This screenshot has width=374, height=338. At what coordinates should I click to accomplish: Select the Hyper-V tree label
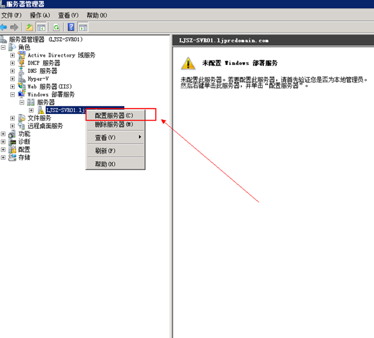click(x=38, y=79)
